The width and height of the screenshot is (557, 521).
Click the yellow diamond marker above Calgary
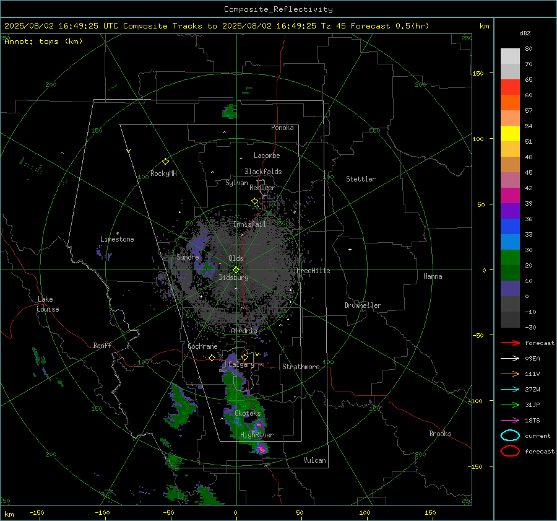pos(244,357)
